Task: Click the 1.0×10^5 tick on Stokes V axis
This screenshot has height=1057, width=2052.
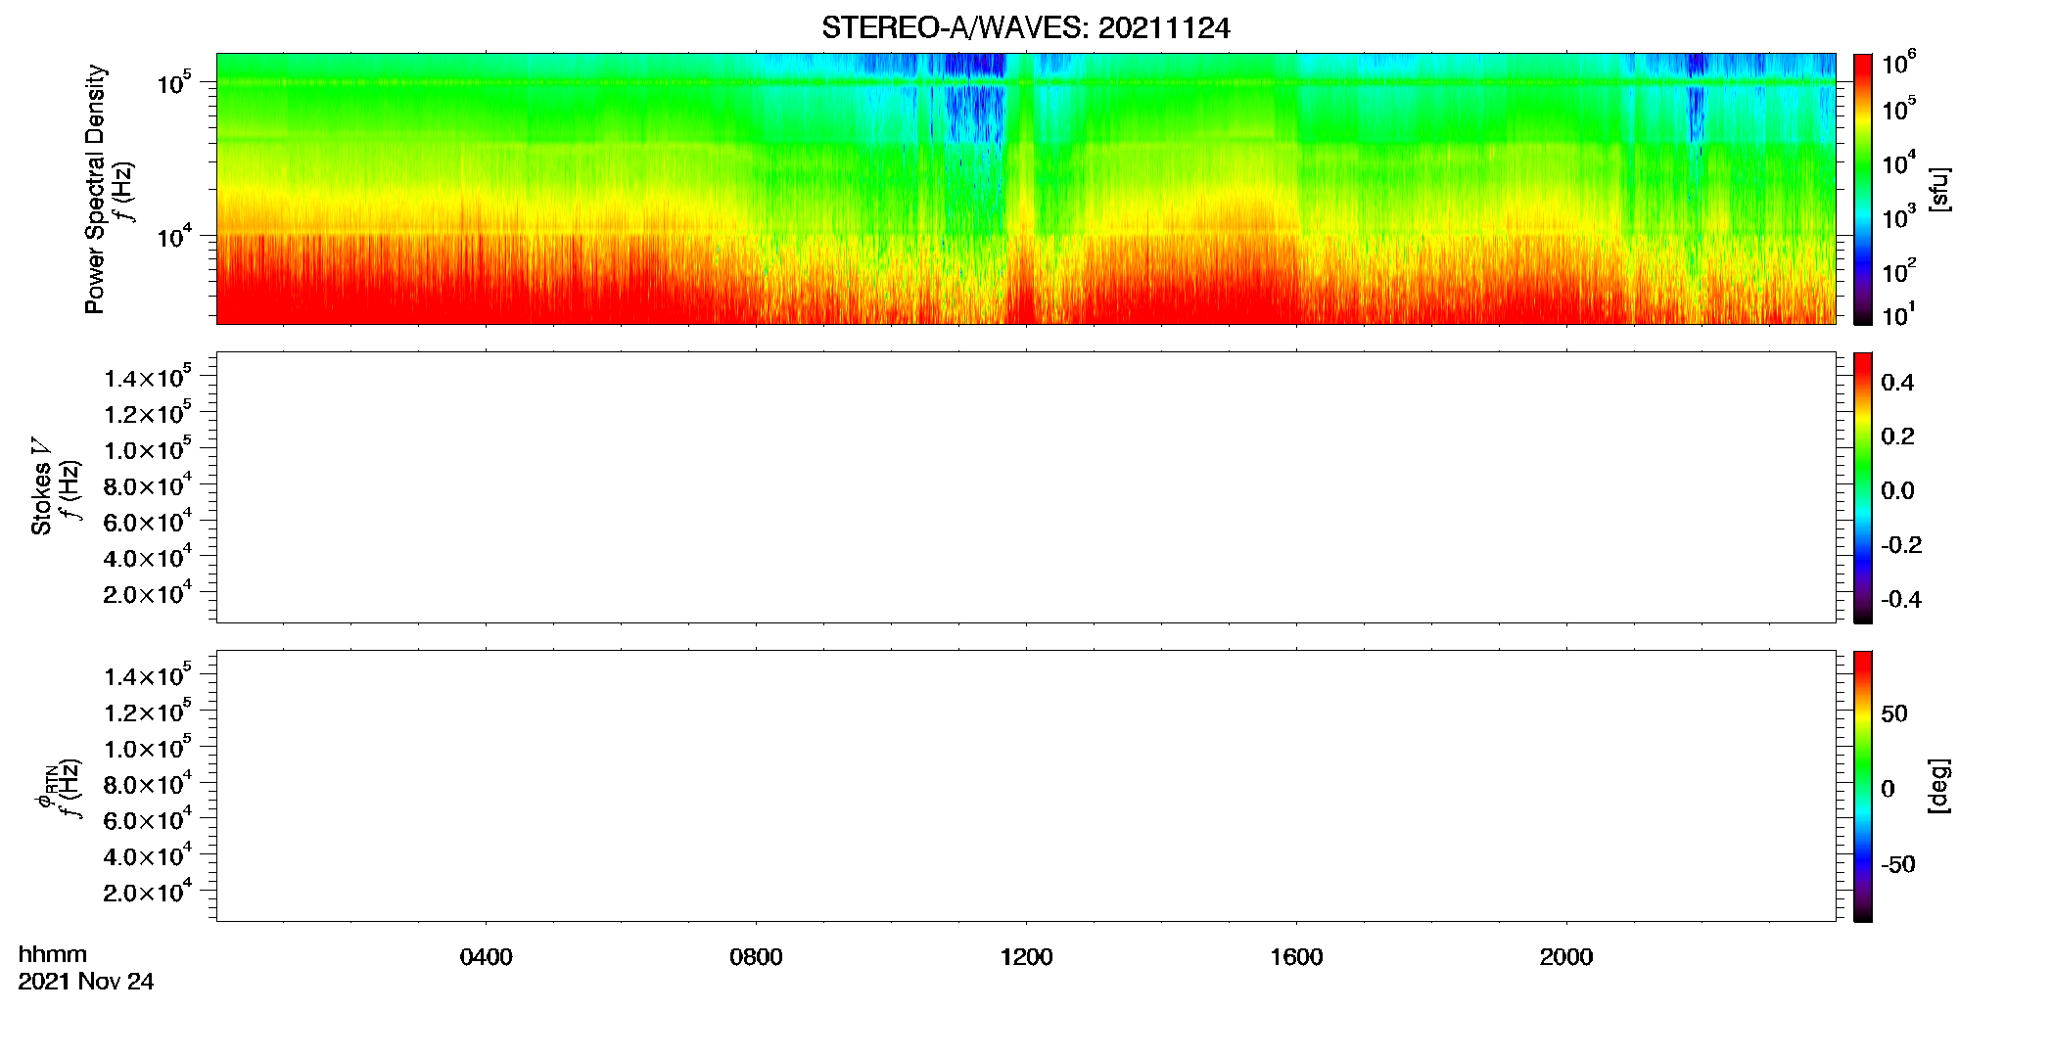Action: point(148,449)
